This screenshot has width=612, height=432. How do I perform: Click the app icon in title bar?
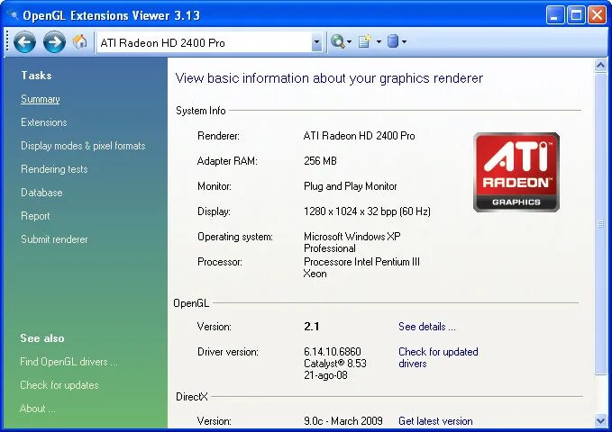tap(14, 15)
